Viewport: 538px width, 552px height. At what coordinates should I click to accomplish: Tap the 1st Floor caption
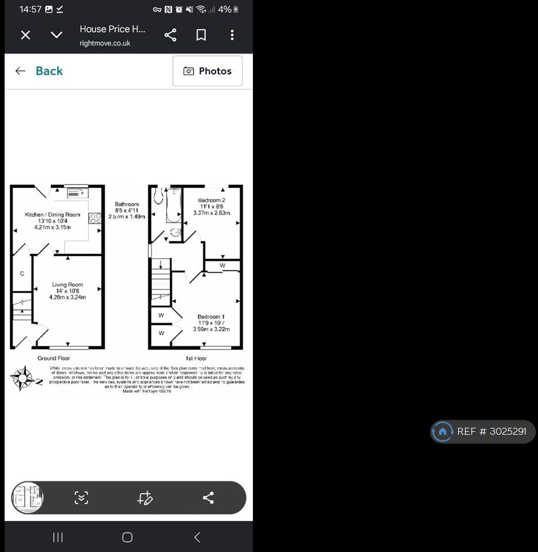196,358
